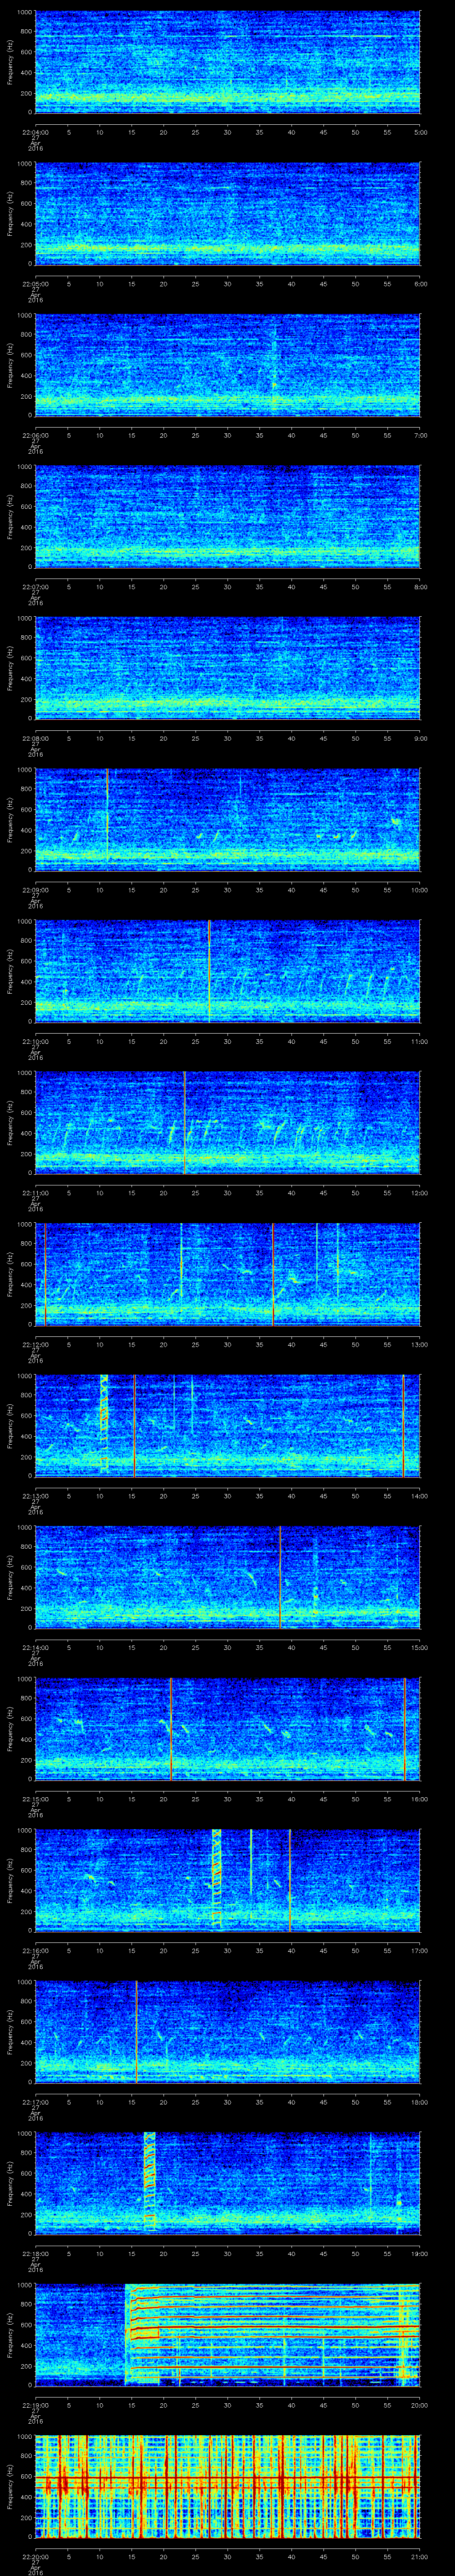Screen dimensions: 455x2576
Task: Pick the spectrogram panel starting at 22:07:00
Action: pos(227,517)
